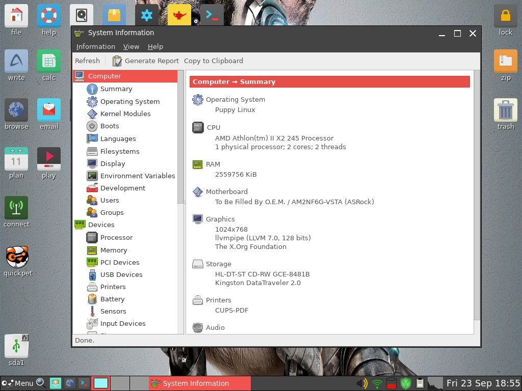Select Processor under Devices
Viewport: 522px width, 391px height.
tap(116, 237)
